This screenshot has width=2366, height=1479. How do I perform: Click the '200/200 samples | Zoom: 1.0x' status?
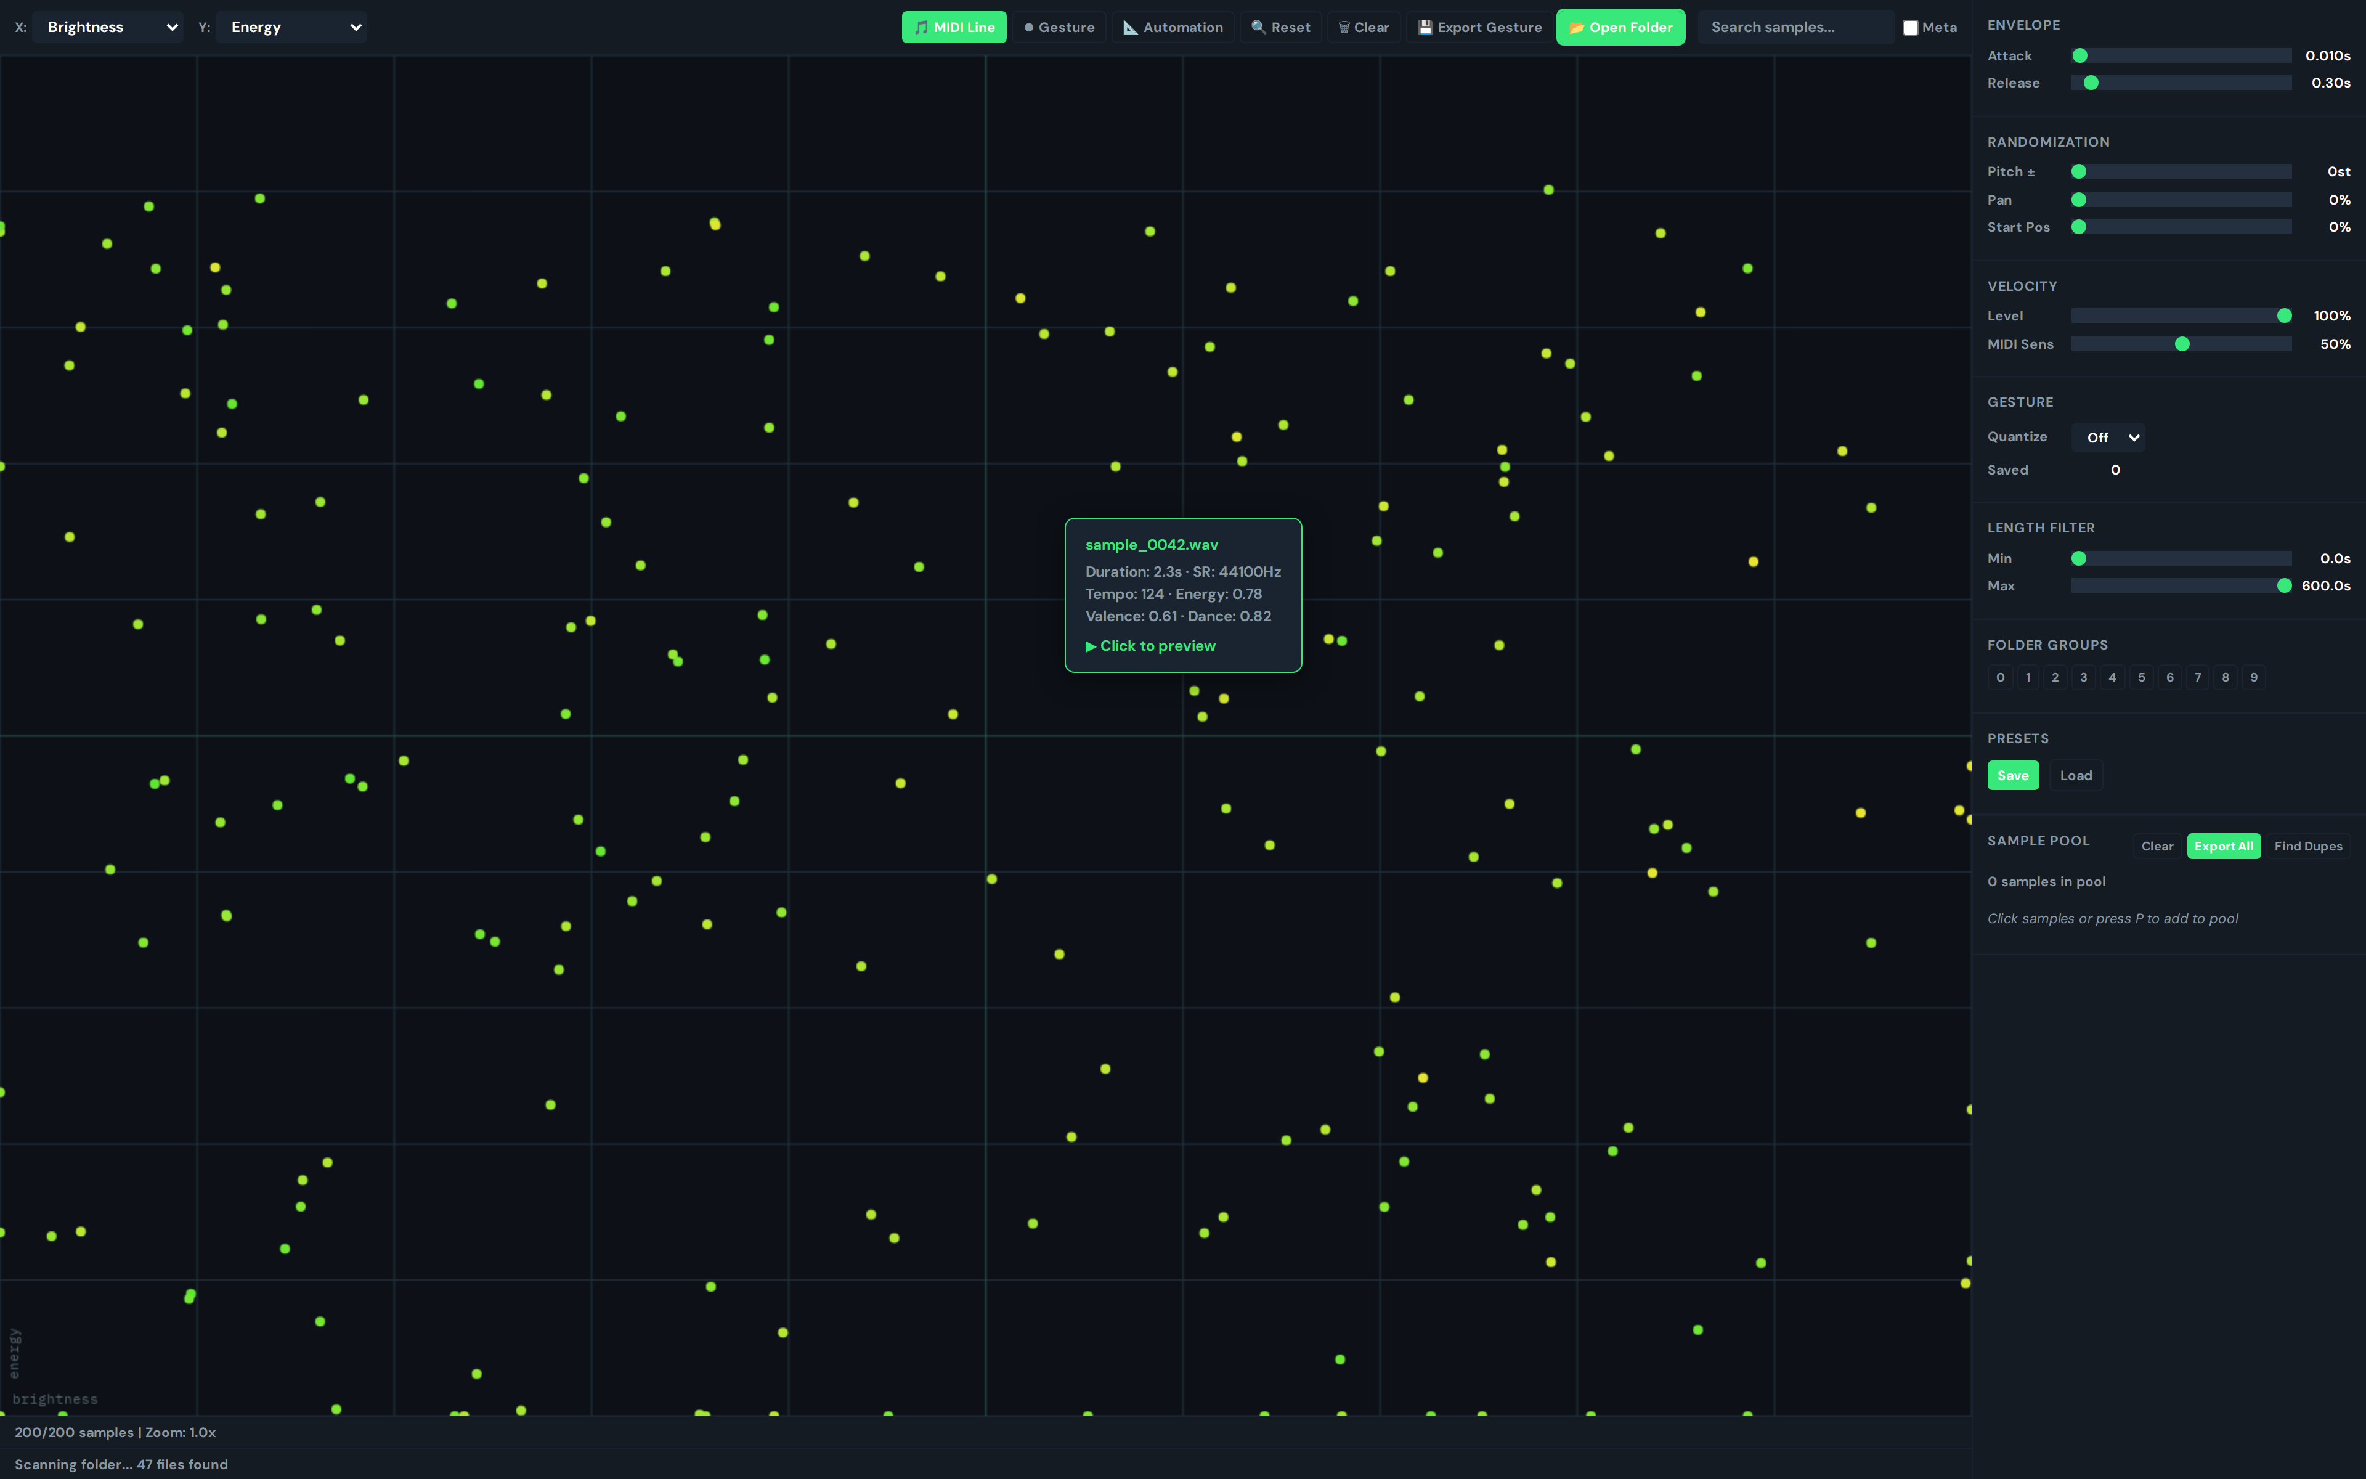click(115, 1432)
